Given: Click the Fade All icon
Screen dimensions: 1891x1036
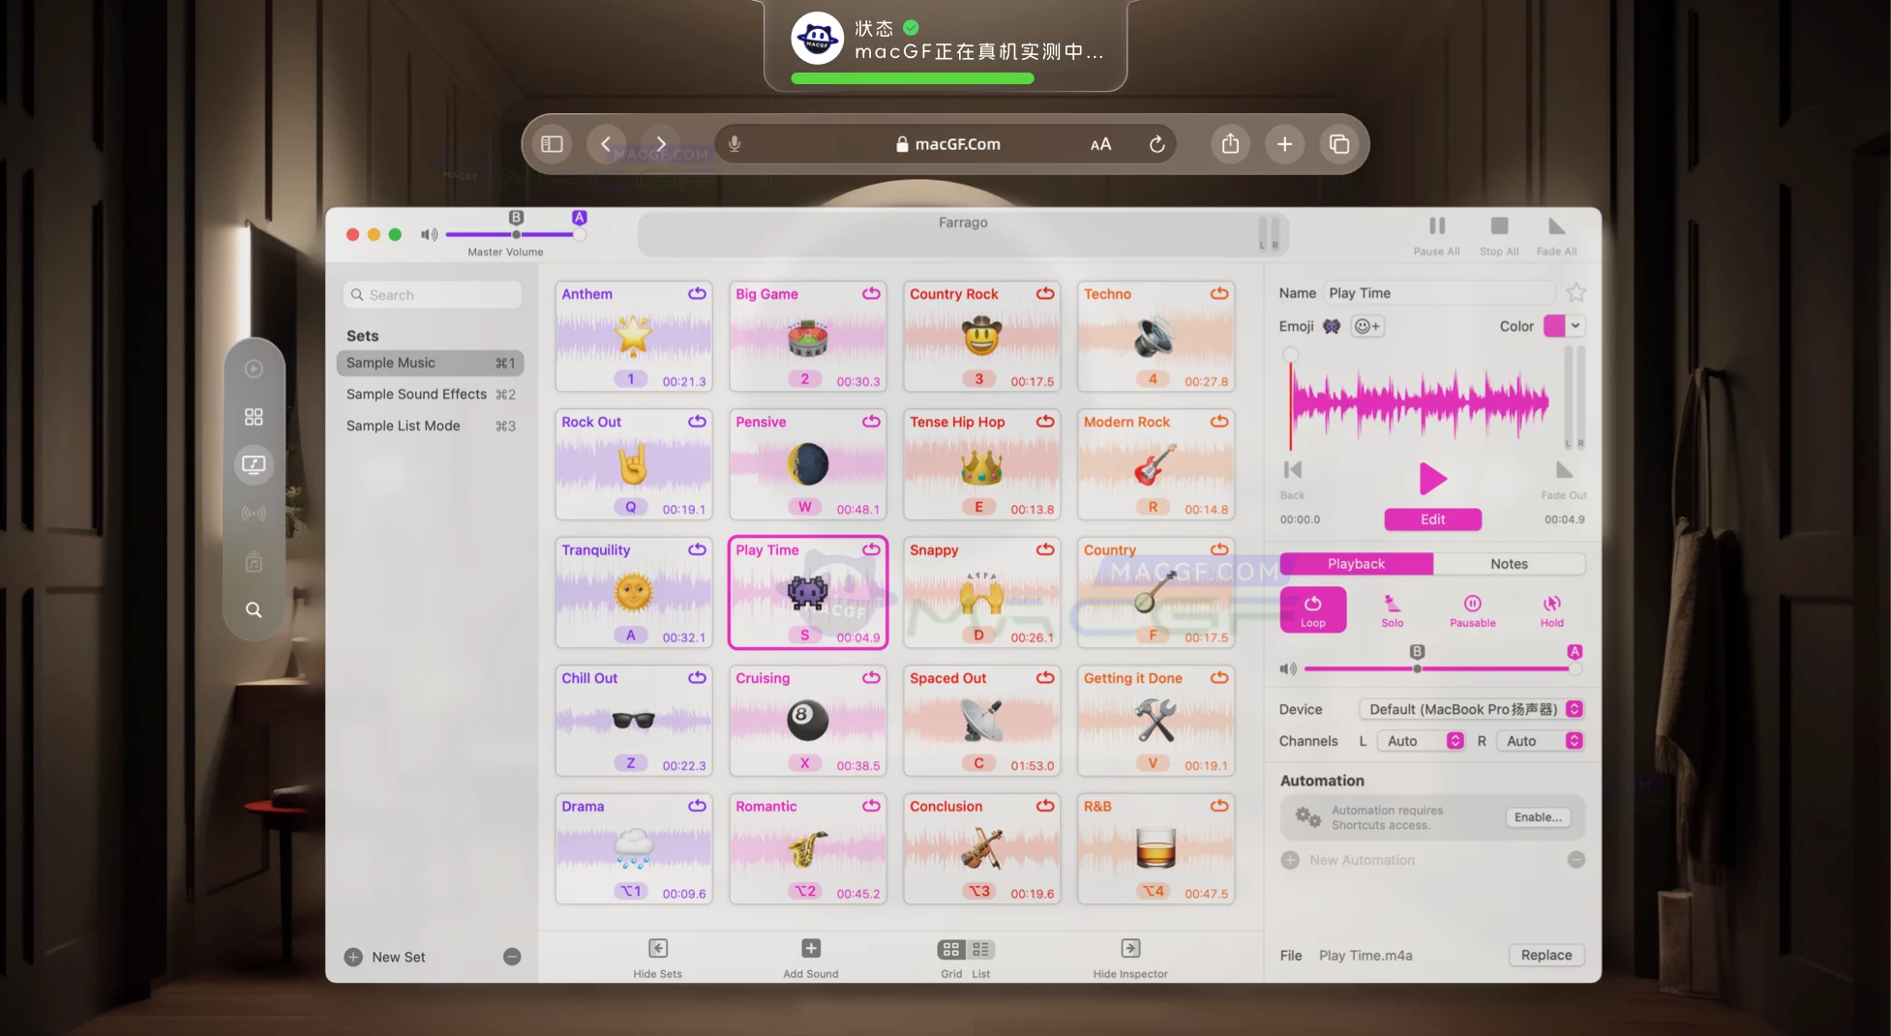Looking at the screenshot, I should pos(1556,227).
